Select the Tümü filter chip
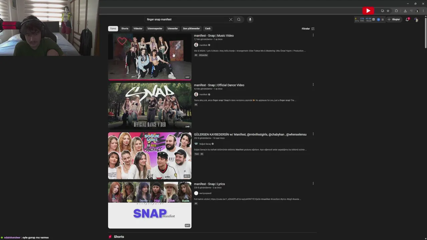 tap(113, 29)
